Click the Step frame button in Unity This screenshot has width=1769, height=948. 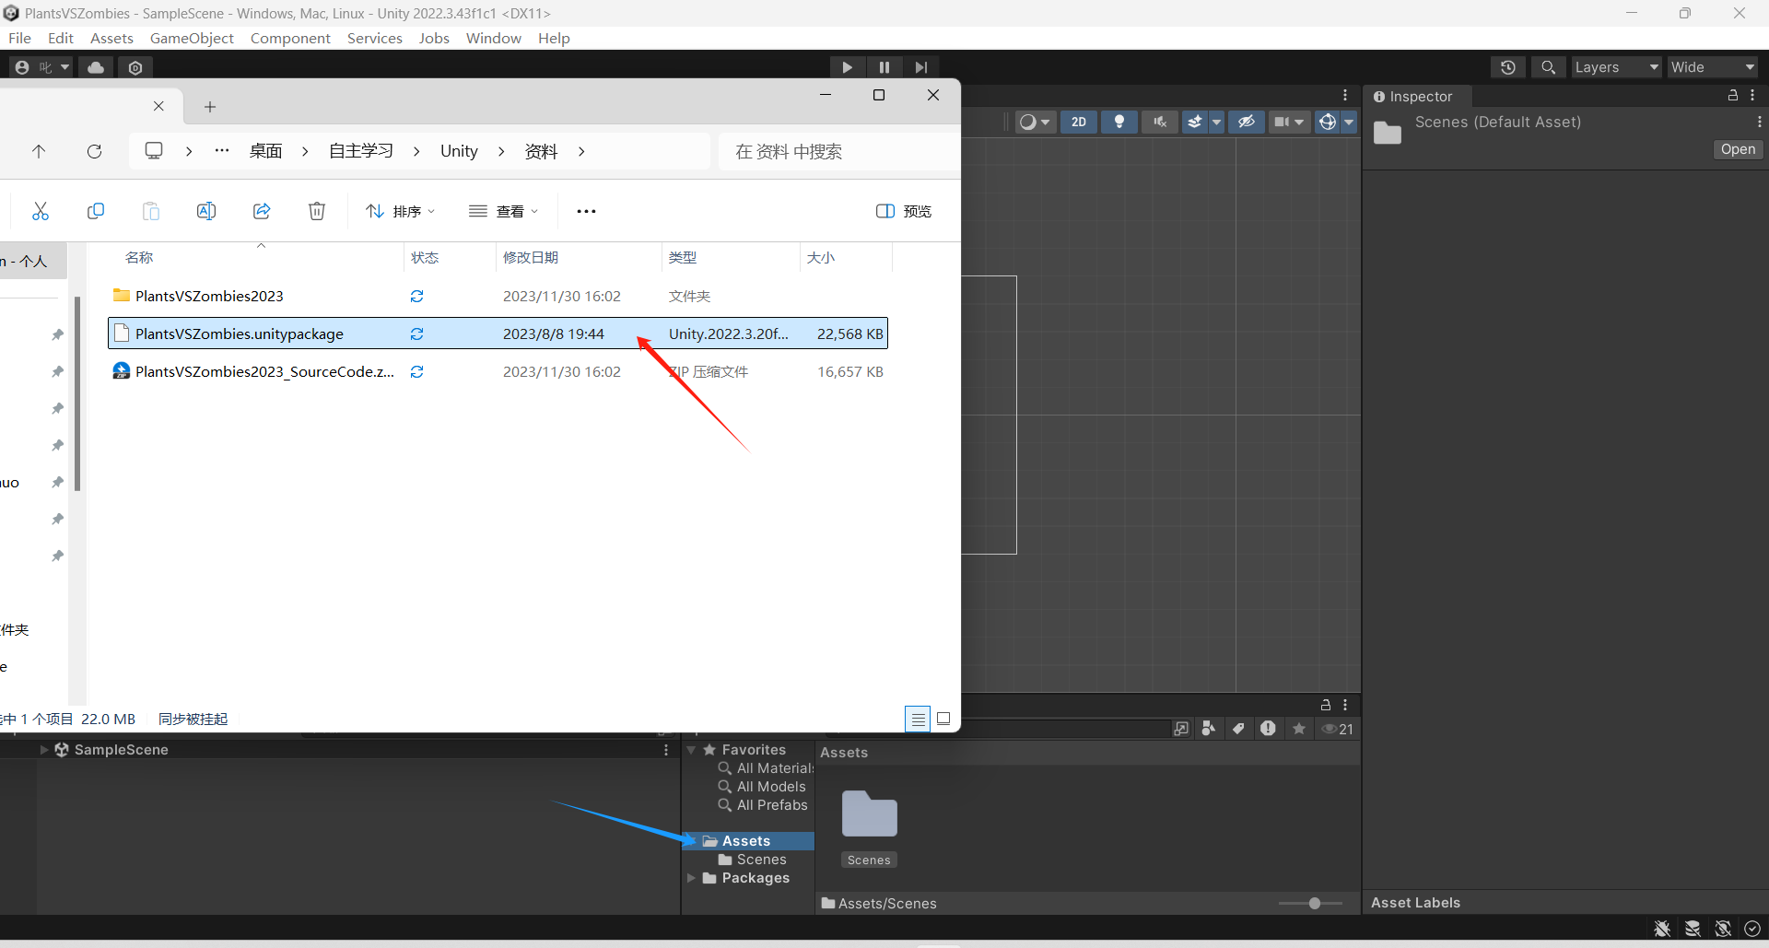click(921, 67)
